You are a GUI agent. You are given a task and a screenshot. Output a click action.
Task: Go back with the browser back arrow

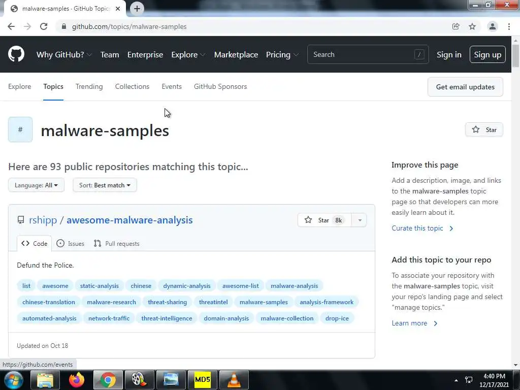(11, 26)
